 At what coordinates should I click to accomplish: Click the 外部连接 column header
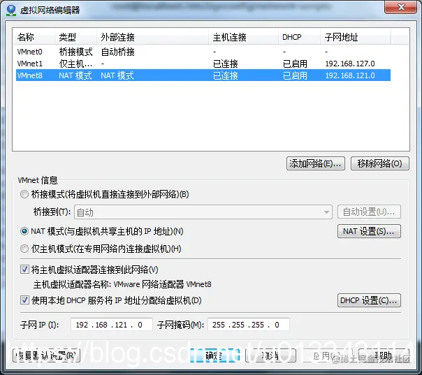(152, 37)
